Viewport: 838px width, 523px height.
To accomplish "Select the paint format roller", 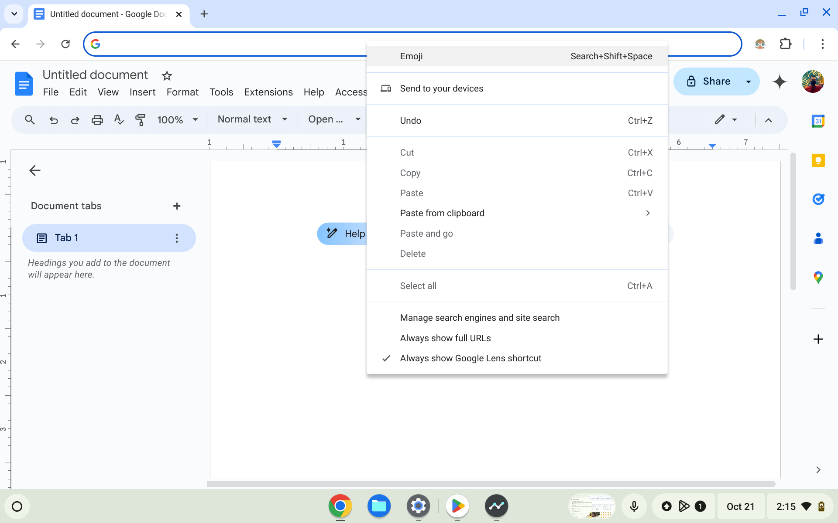I will point(140,120).
